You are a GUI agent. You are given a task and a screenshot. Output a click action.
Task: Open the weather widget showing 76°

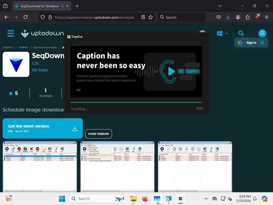coord(9,198)
